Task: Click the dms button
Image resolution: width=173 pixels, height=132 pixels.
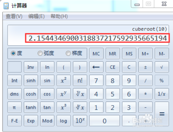Action: pyautogui.click(x=14, y=94)
